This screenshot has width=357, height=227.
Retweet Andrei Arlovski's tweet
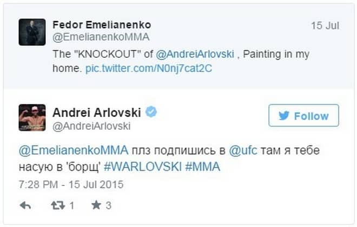pos(57,205)
